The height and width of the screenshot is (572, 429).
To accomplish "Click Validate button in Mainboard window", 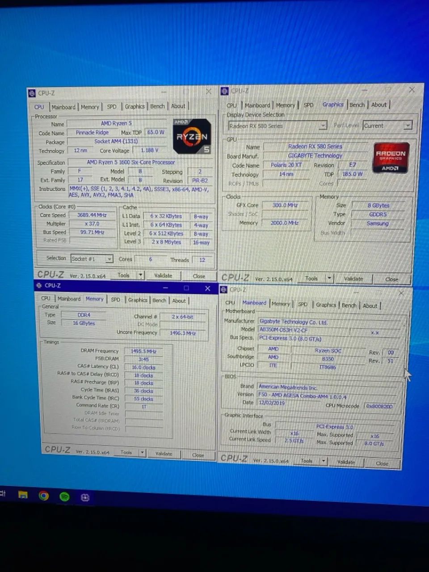I will click(346, 462).
